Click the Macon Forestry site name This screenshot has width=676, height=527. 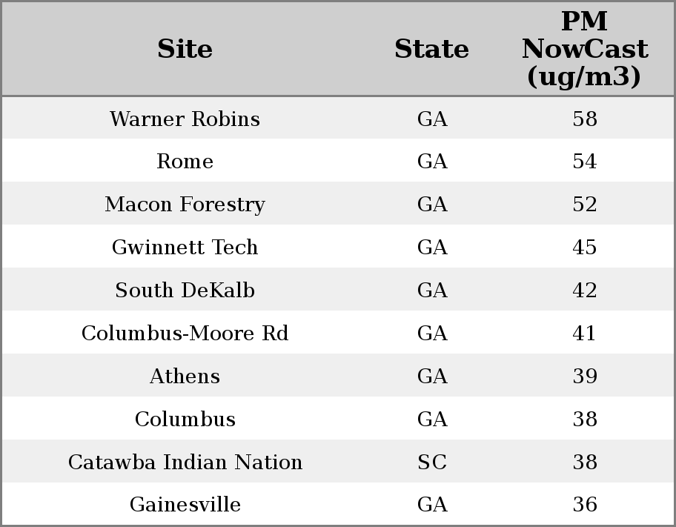(x=185, y=205)
